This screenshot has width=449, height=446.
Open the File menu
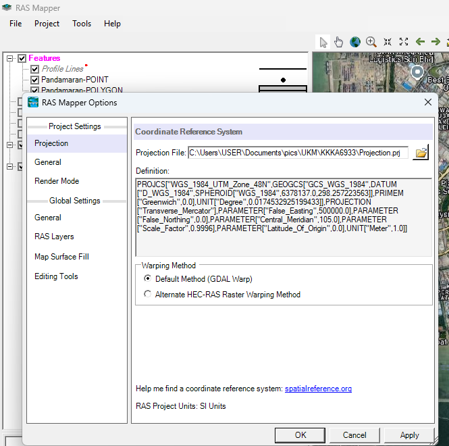16,24
